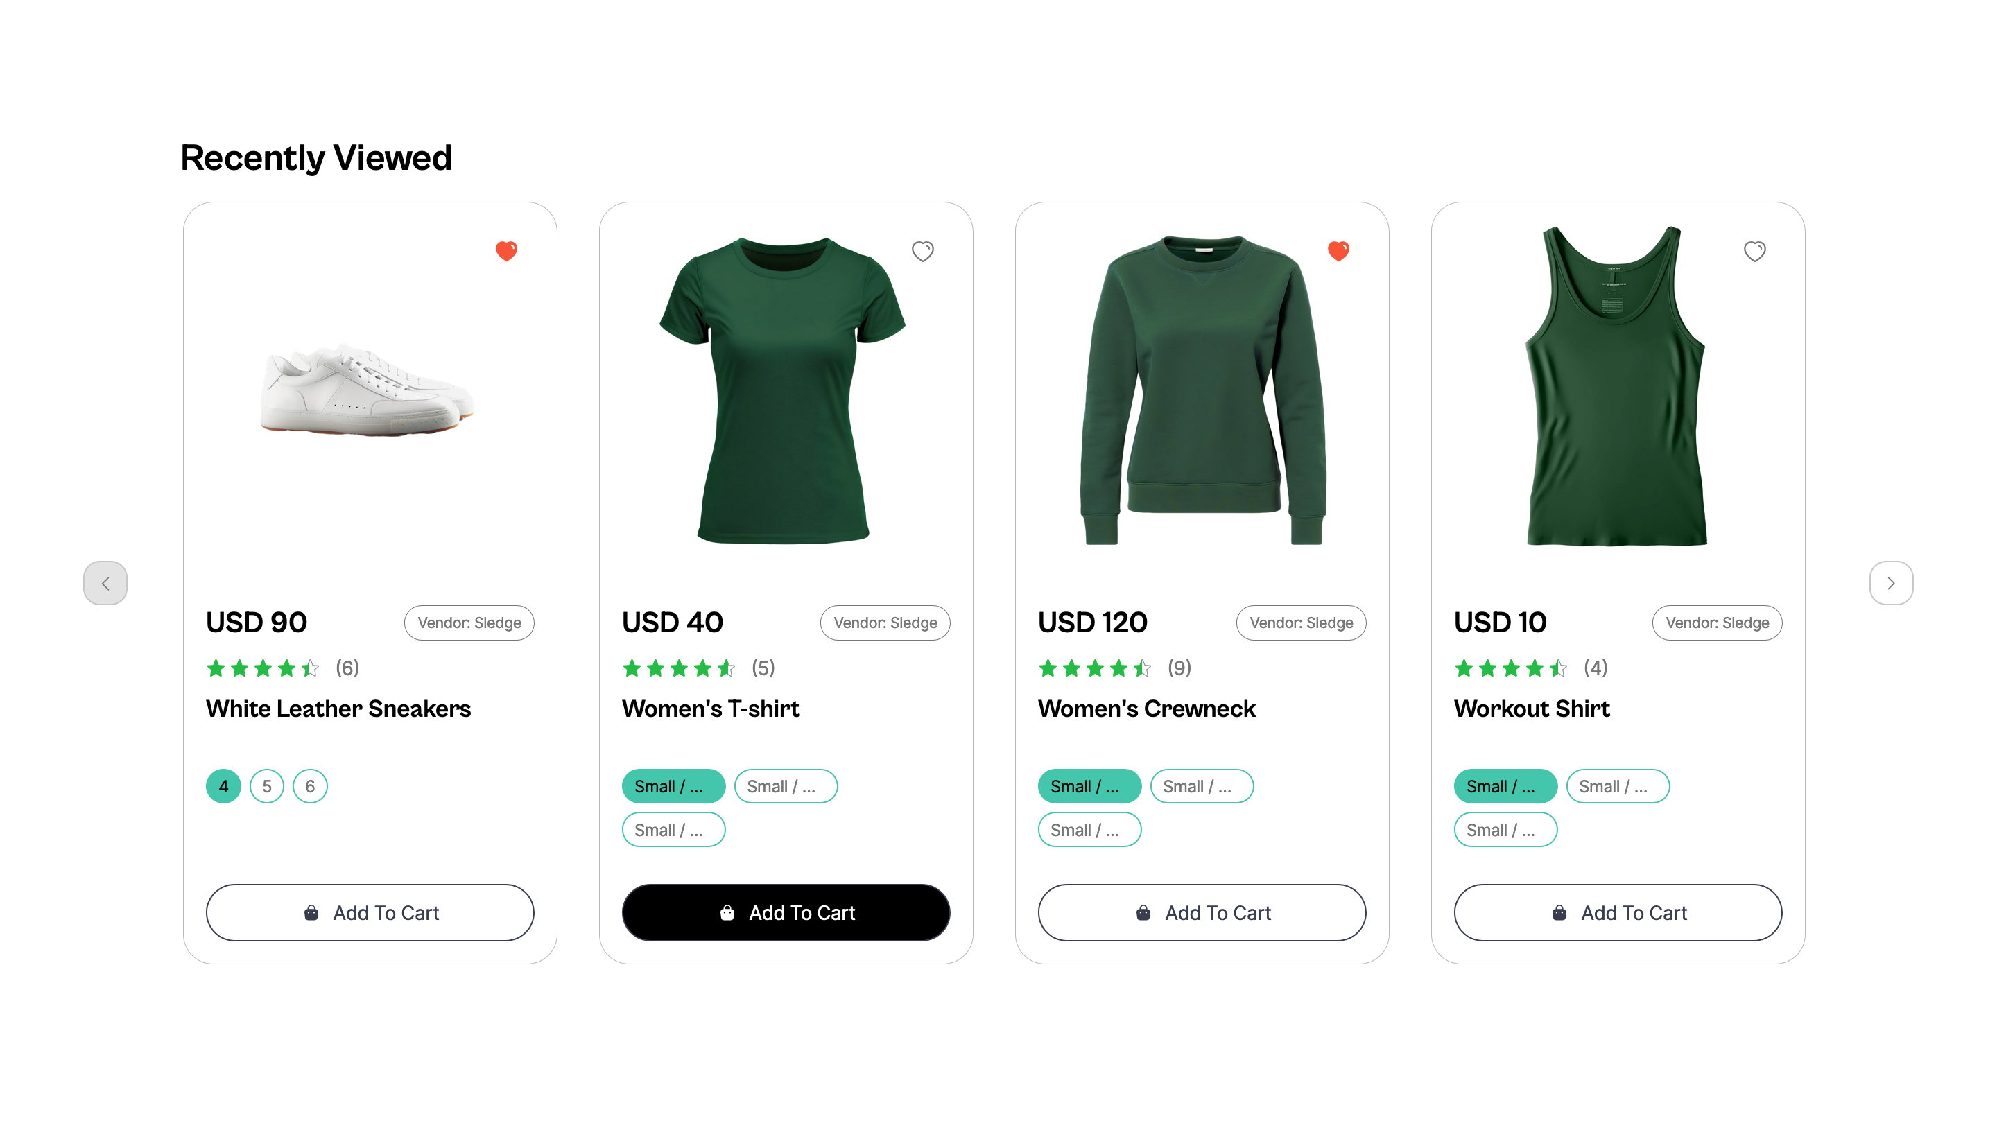Screen dimensions: 1997x1130
Task: Select third Small variant on Women's Crewneck
Action: pos(1089,830)
